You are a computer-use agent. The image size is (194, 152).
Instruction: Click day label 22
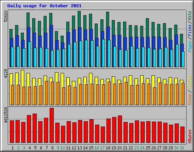(x=131, y=148)
